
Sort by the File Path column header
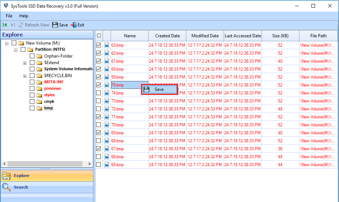point(318,35)
